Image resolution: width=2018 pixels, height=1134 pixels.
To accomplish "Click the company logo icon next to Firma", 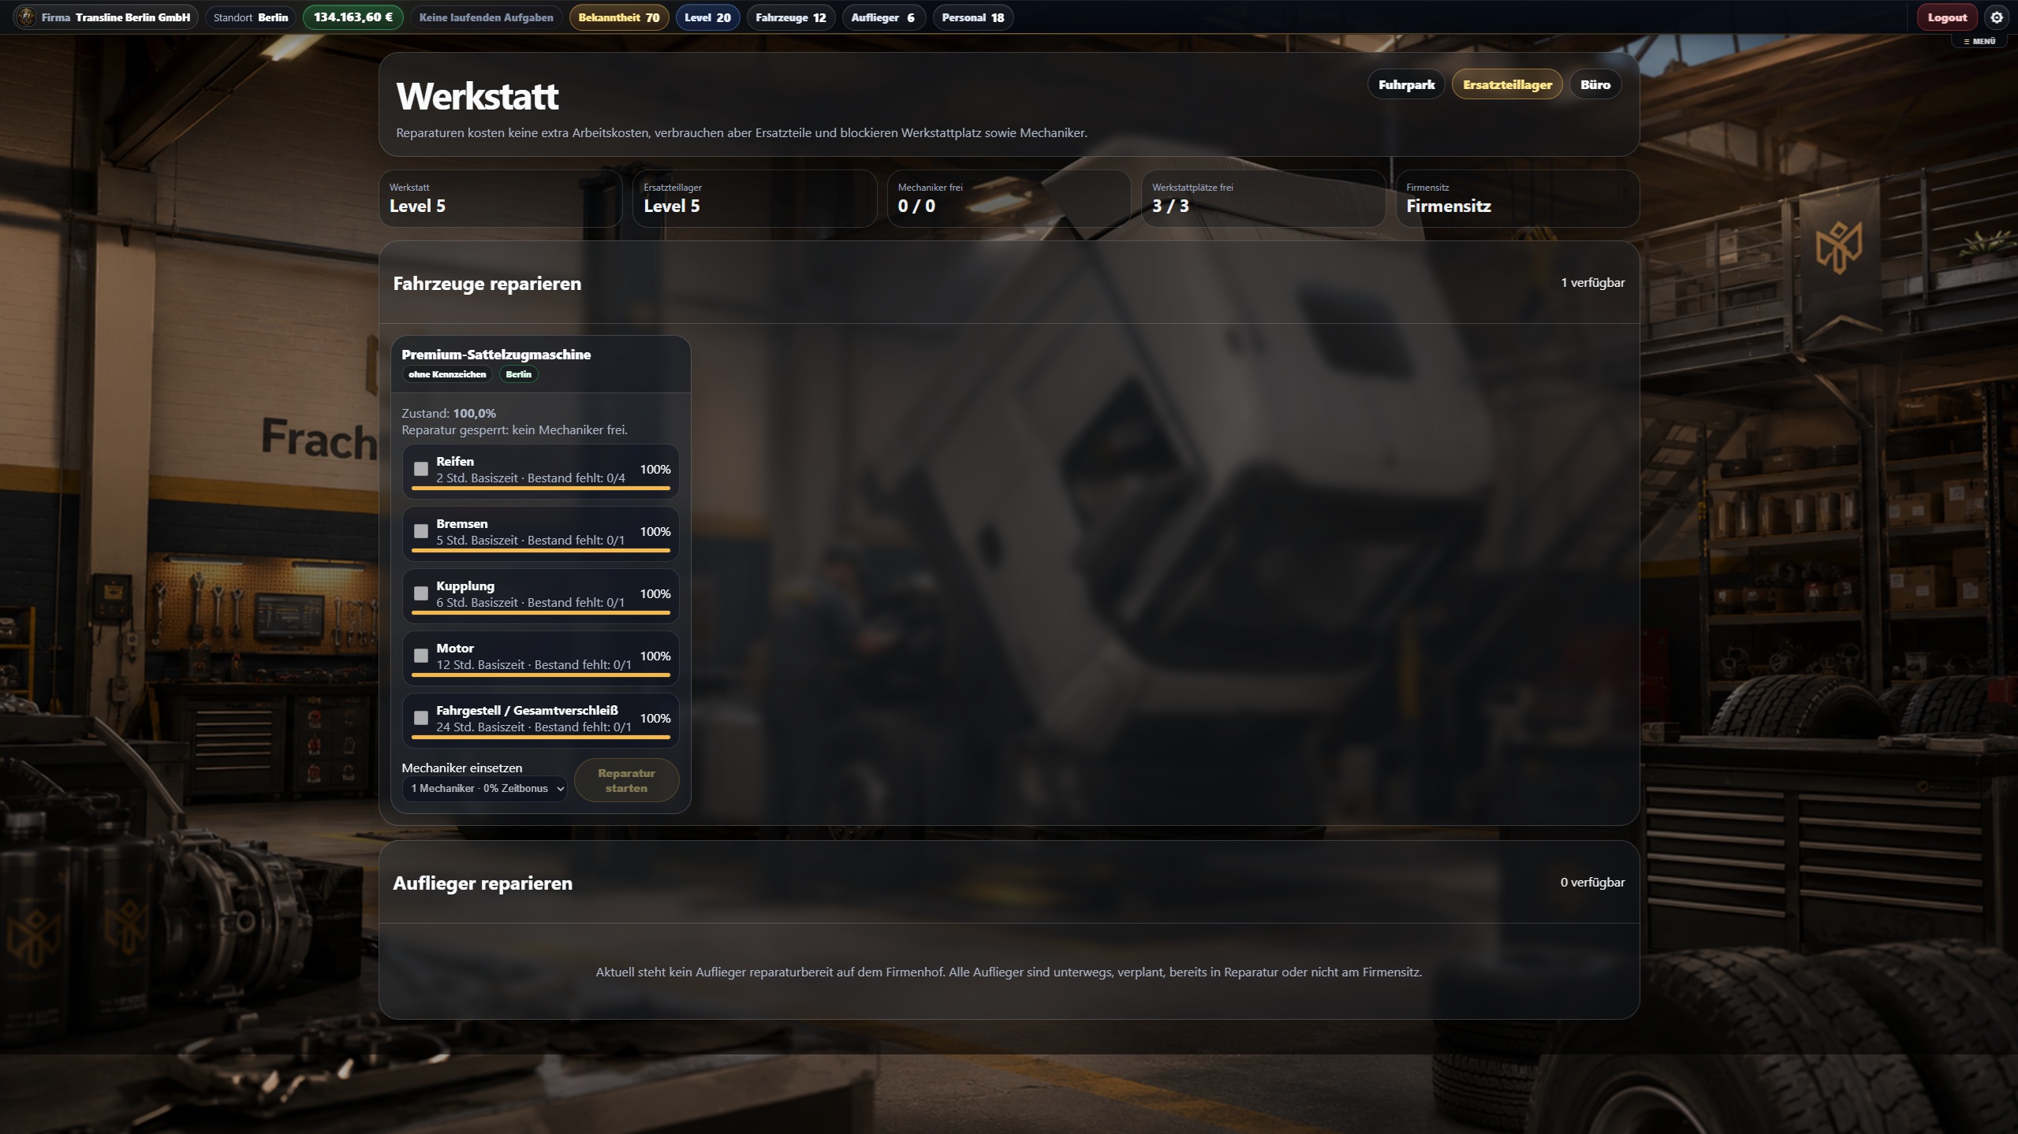I will [x=26, y=17].
